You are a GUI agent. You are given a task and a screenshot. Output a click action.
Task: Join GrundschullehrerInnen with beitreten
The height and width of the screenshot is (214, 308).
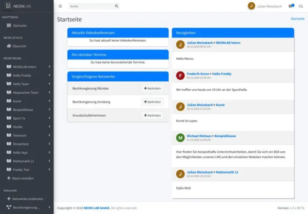pos(152,115)
